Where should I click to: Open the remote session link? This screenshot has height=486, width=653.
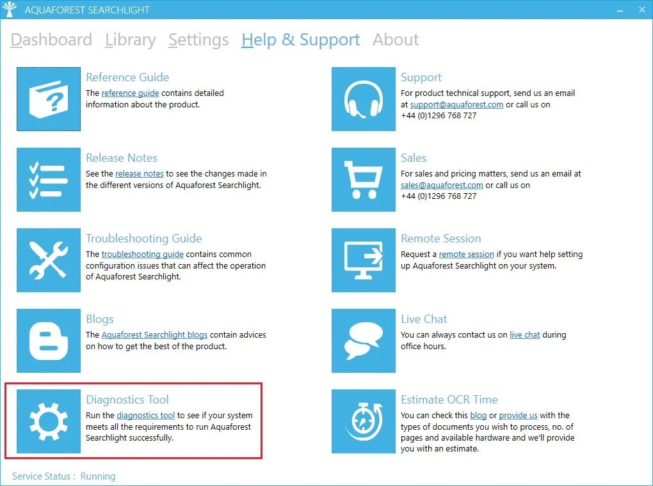point(467,255)
